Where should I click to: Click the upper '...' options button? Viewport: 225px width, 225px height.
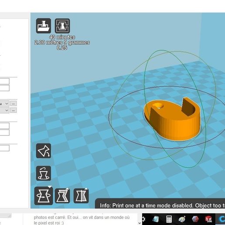point(14,104)
